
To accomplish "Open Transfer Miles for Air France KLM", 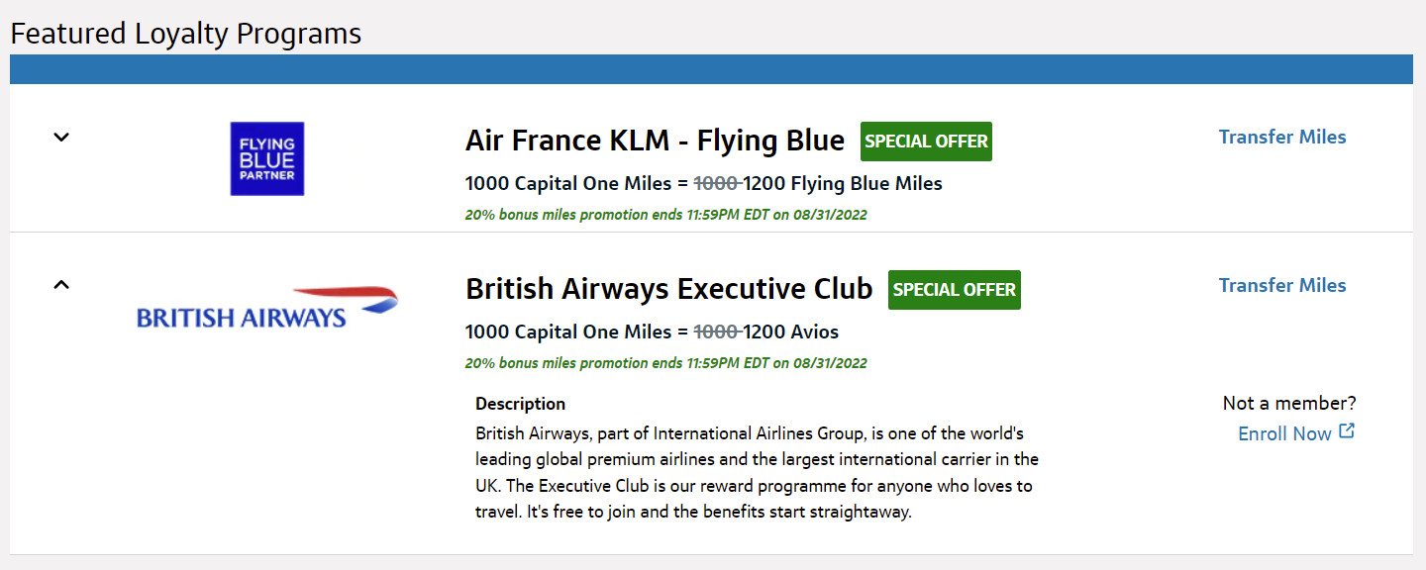I will 1282,137.
